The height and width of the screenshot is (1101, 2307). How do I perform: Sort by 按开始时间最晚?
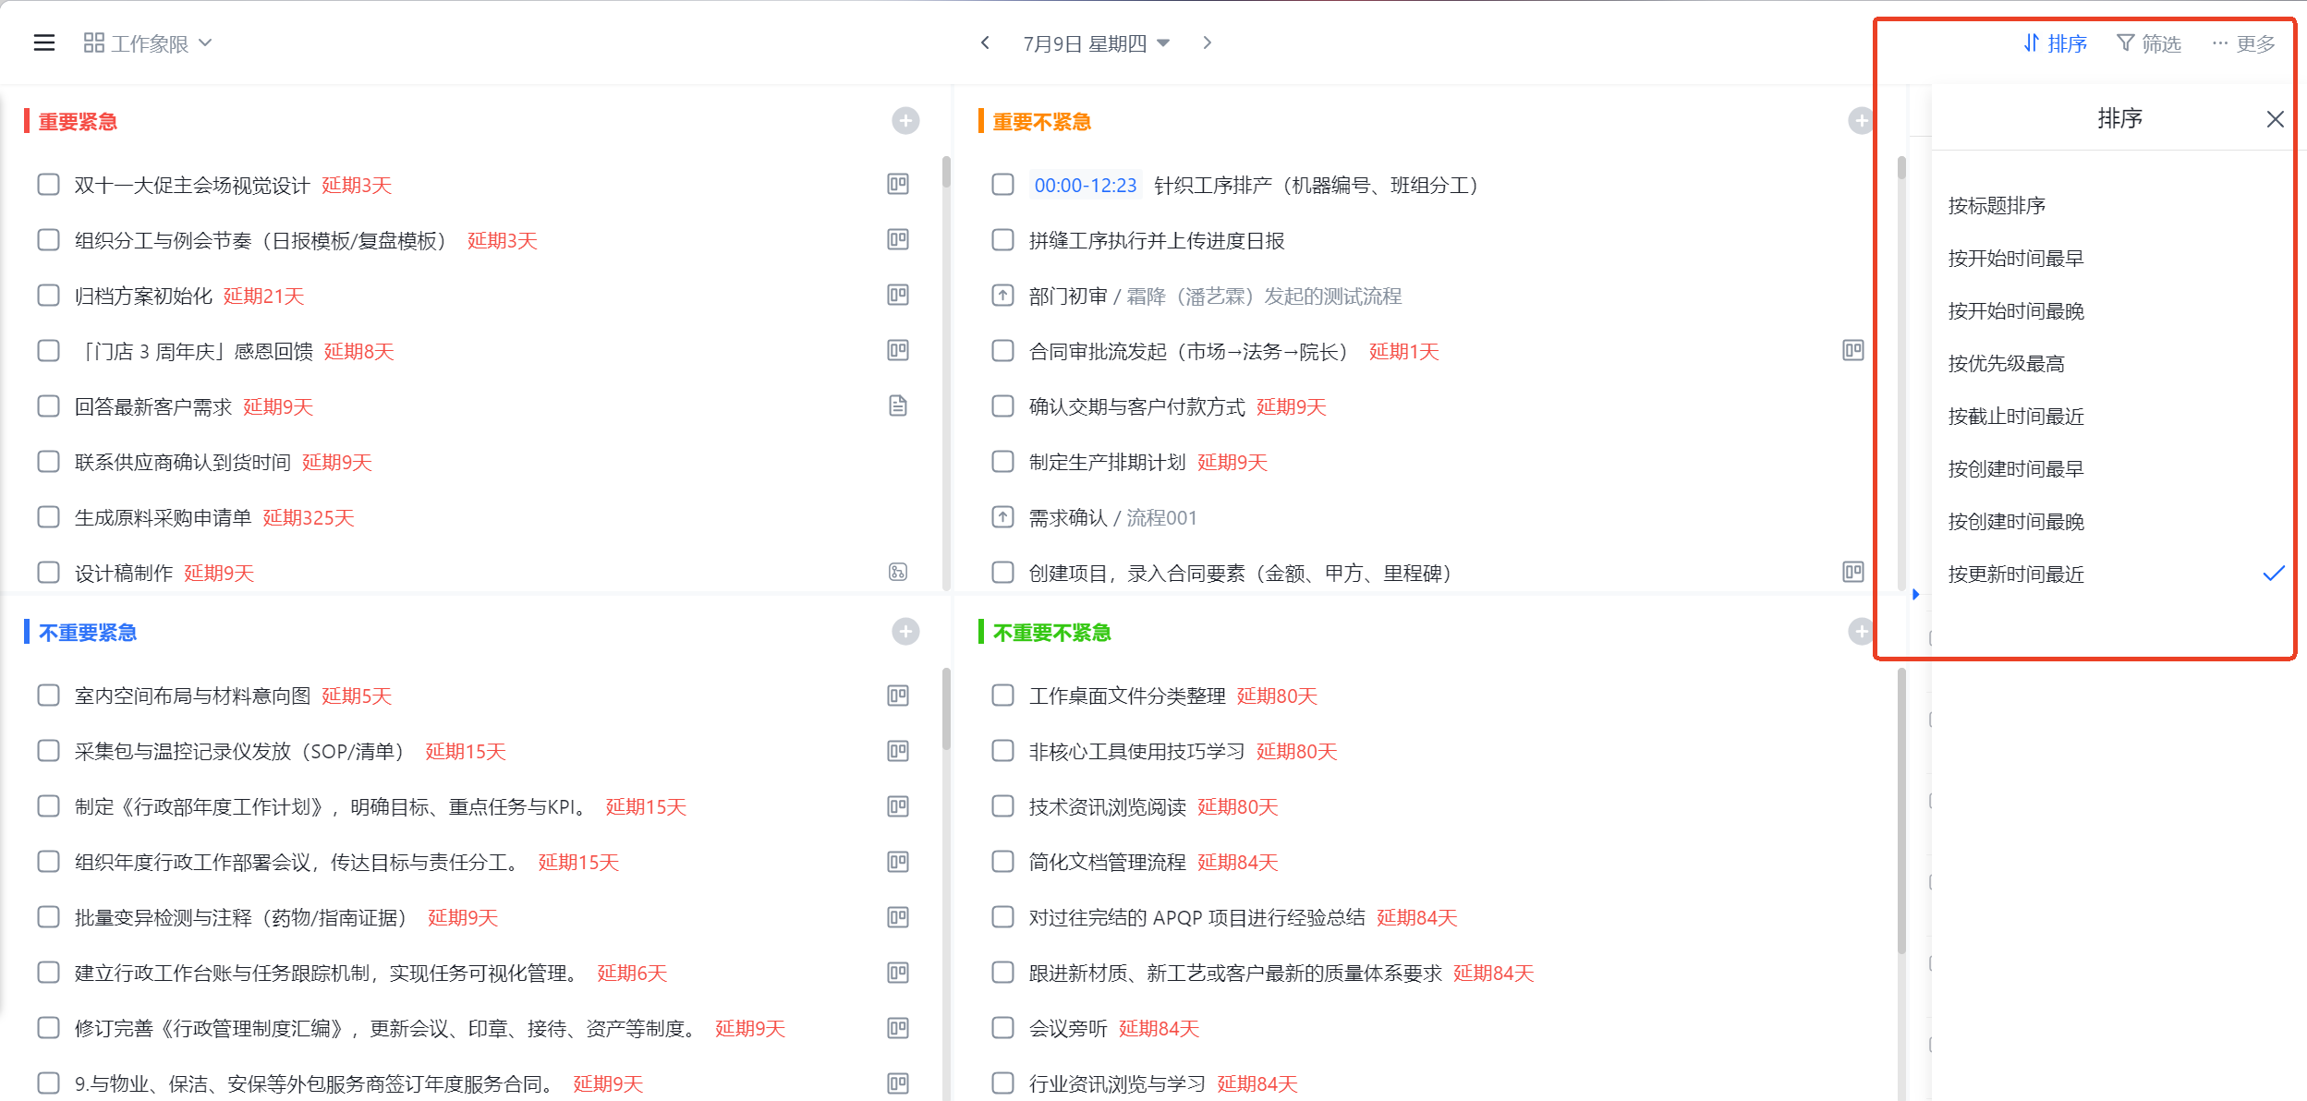coord(2016,311)
